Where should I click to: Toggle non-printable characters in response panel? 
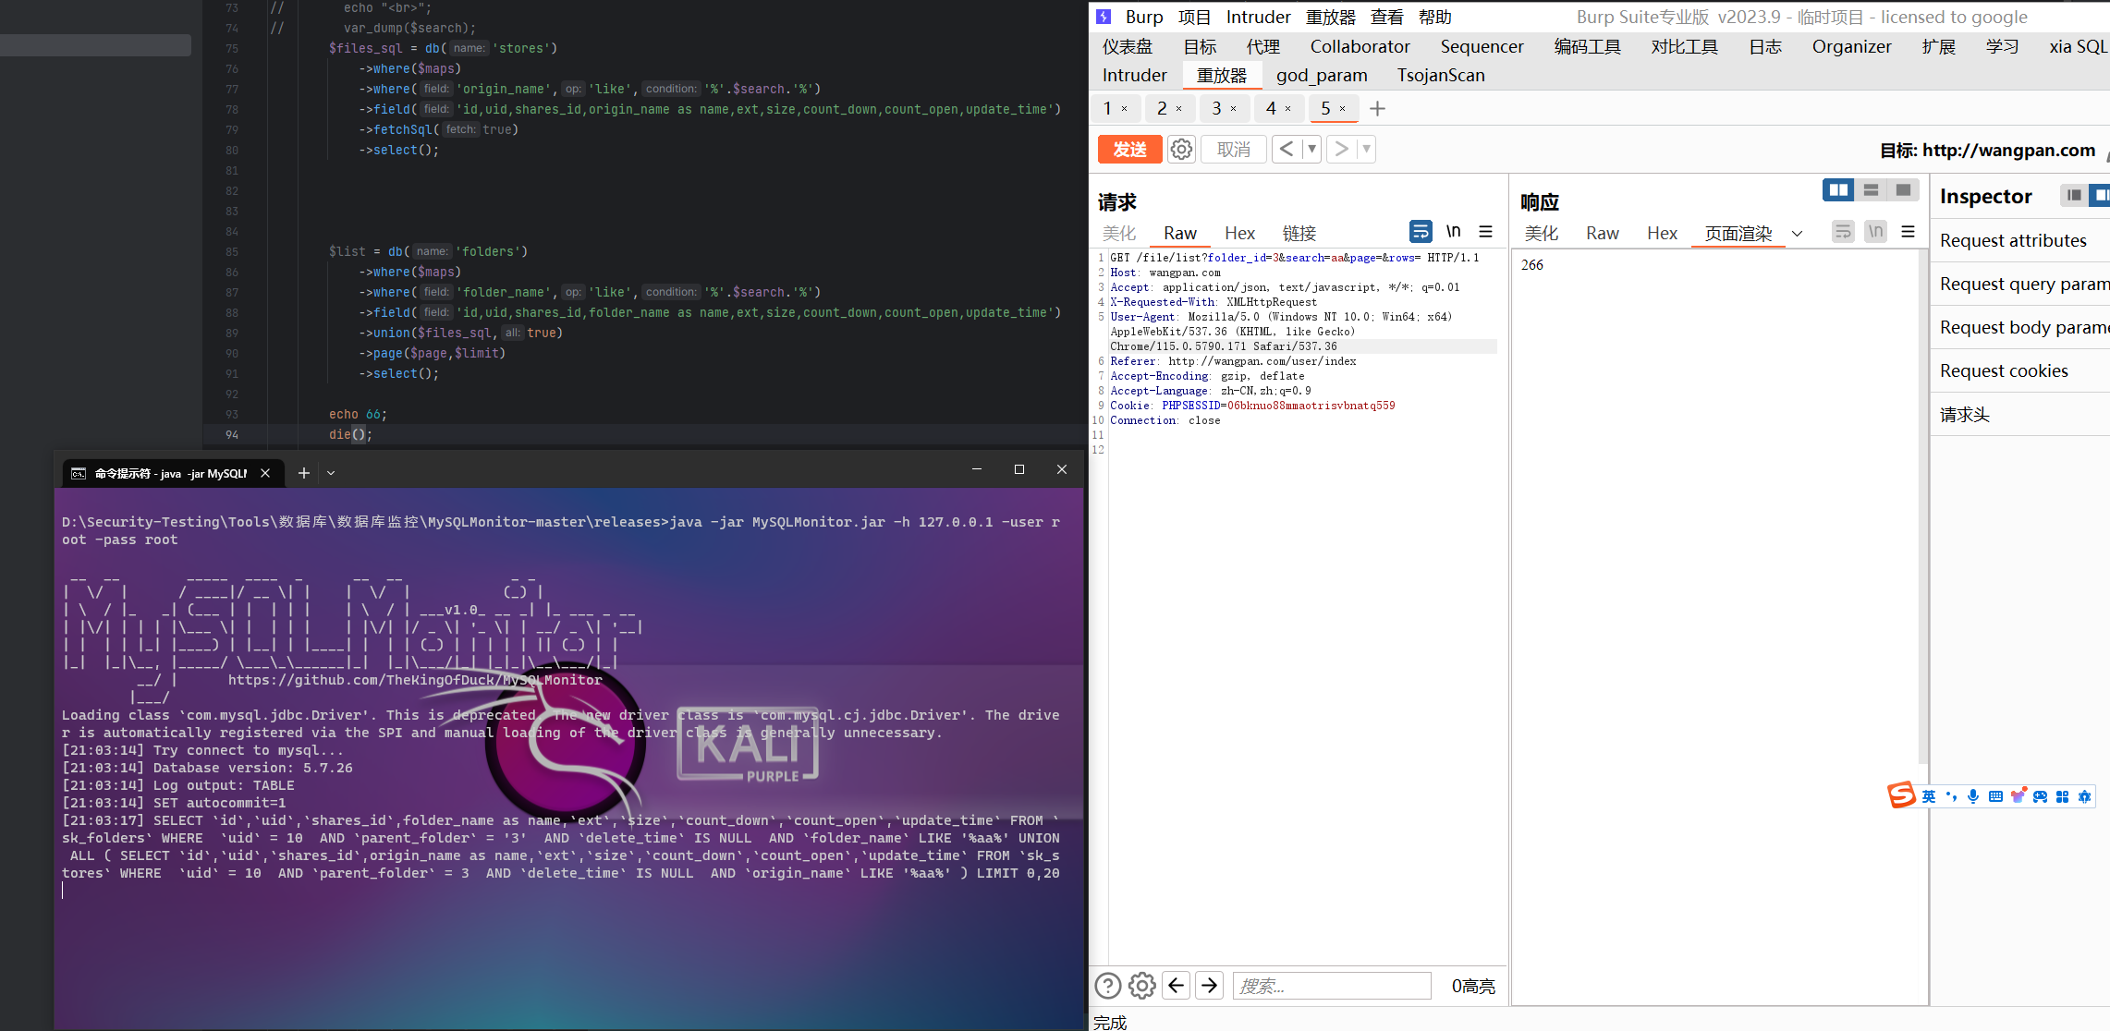coord(1875,231)
